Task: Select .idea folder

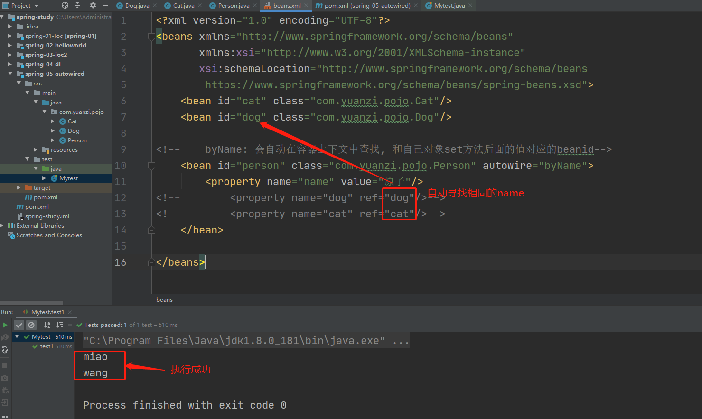Action: (31, 27)
